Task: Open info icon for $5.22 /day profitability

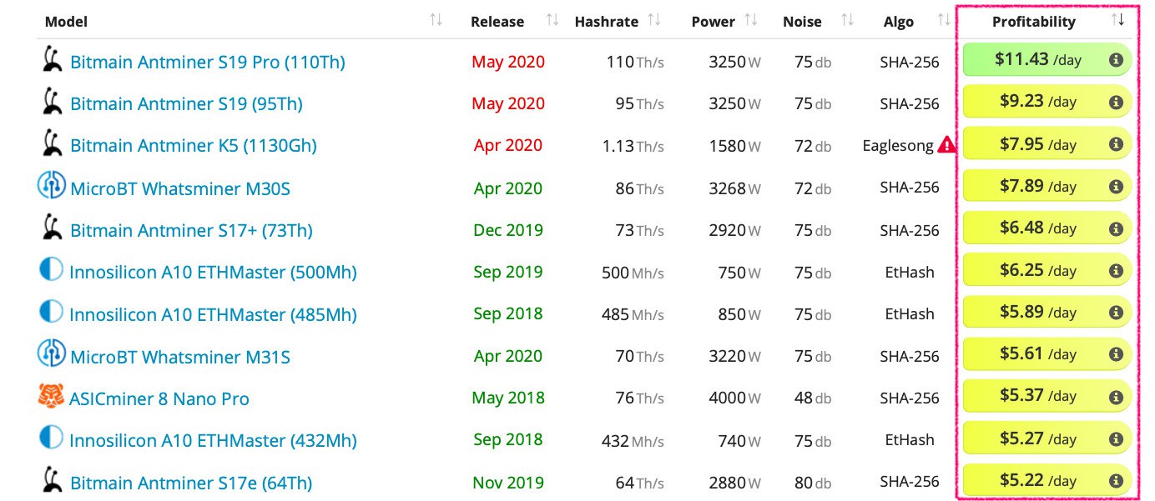Action: 1115,481
